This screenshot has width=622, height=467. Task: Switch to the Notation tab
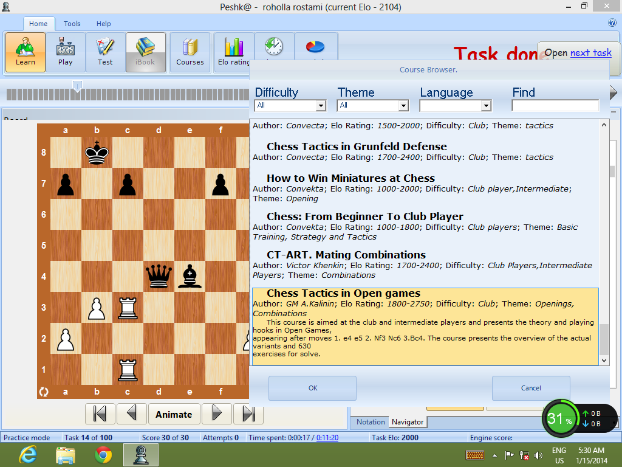click(371, 422)
